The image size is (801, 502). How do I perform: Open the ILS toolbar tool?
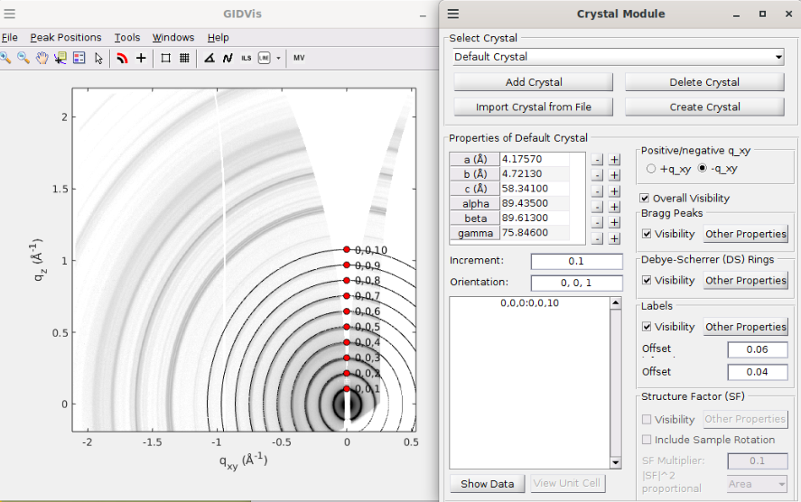click(247, 58)
